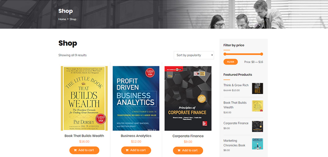Click the cart icon on the $16.00 book button
Image resolution: width=328 pixels, height=157 pixels.
click(75, 150)
